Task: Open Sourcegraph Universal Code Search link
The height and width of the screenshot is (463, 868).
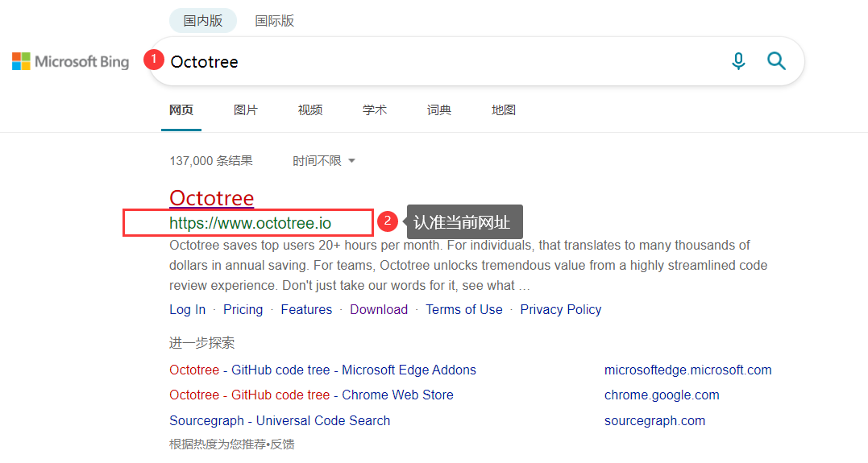Action: click(x=280, y=421)
